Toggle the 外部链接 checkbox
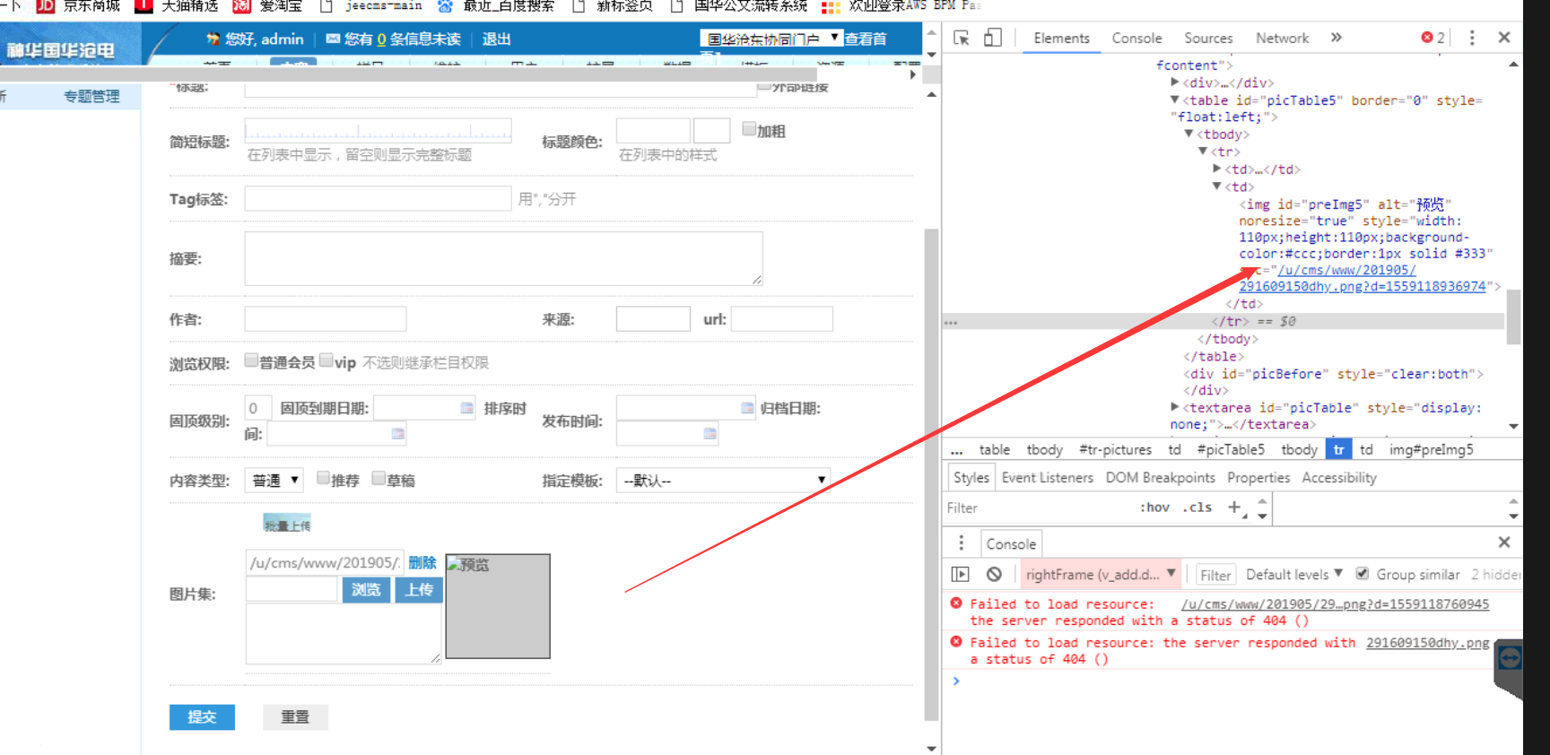1550x755 pixels. pyautogui.click(x=764, y=86)
